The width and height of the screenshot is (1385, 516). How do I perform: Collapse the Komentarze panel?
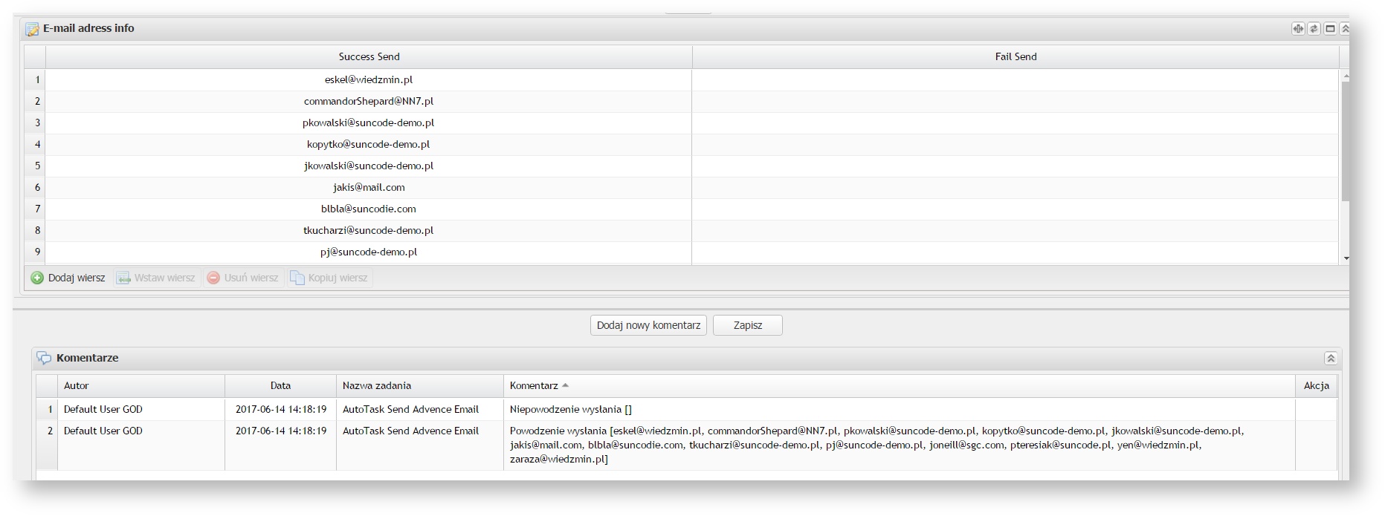[x=1331, y=358]
